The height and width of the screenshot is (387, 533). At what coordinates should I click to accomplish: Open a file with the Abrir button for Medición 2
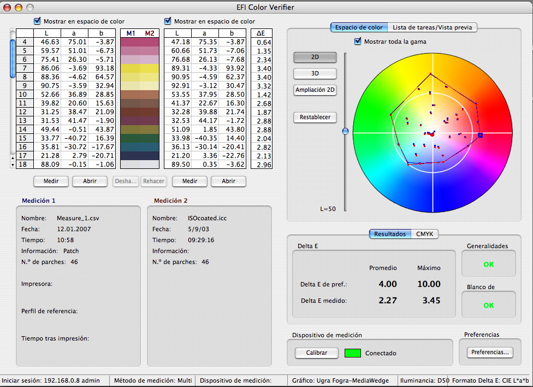point(228,181)
